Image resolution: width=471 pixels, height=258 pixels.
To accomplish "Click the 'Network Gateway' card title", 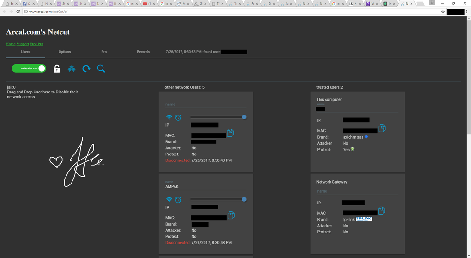I will click(x=332, y=182).
